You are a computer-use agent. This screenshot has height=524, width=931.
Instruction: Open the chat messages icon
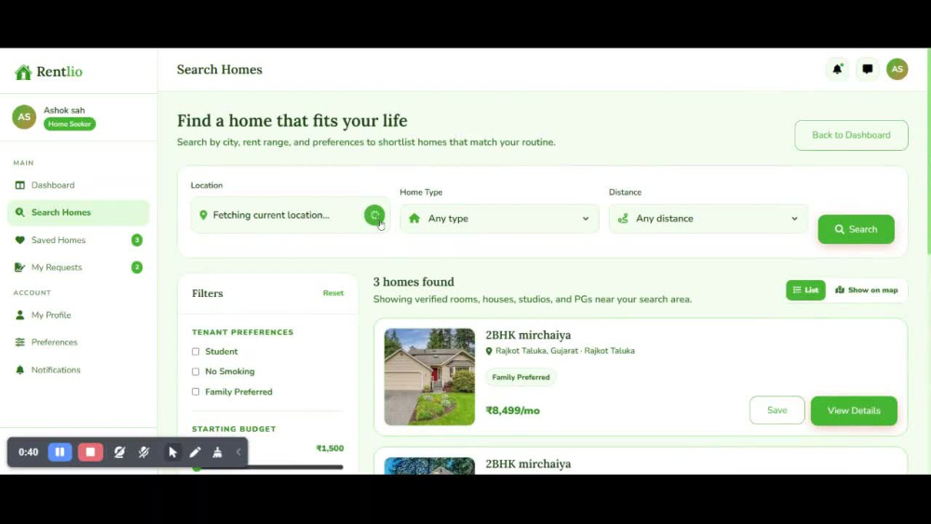click(x=868, y=70)
